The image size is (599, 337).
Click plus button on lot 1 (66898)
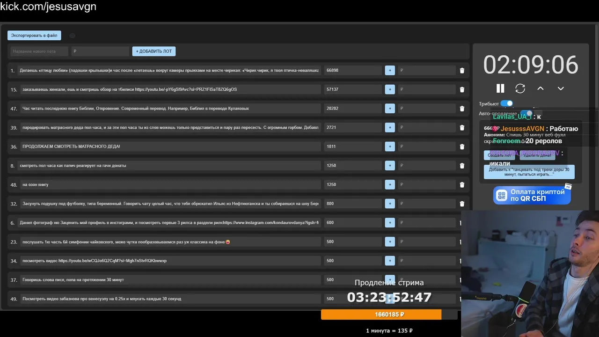click(390, 70)
